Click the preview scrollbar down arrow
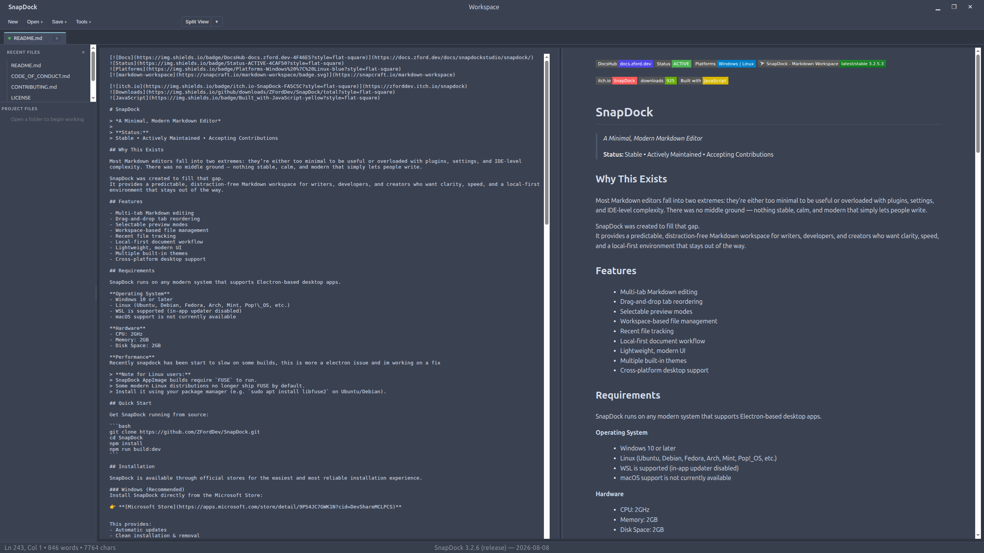Screen dimensions: 984x553 (x=978, y=535)
